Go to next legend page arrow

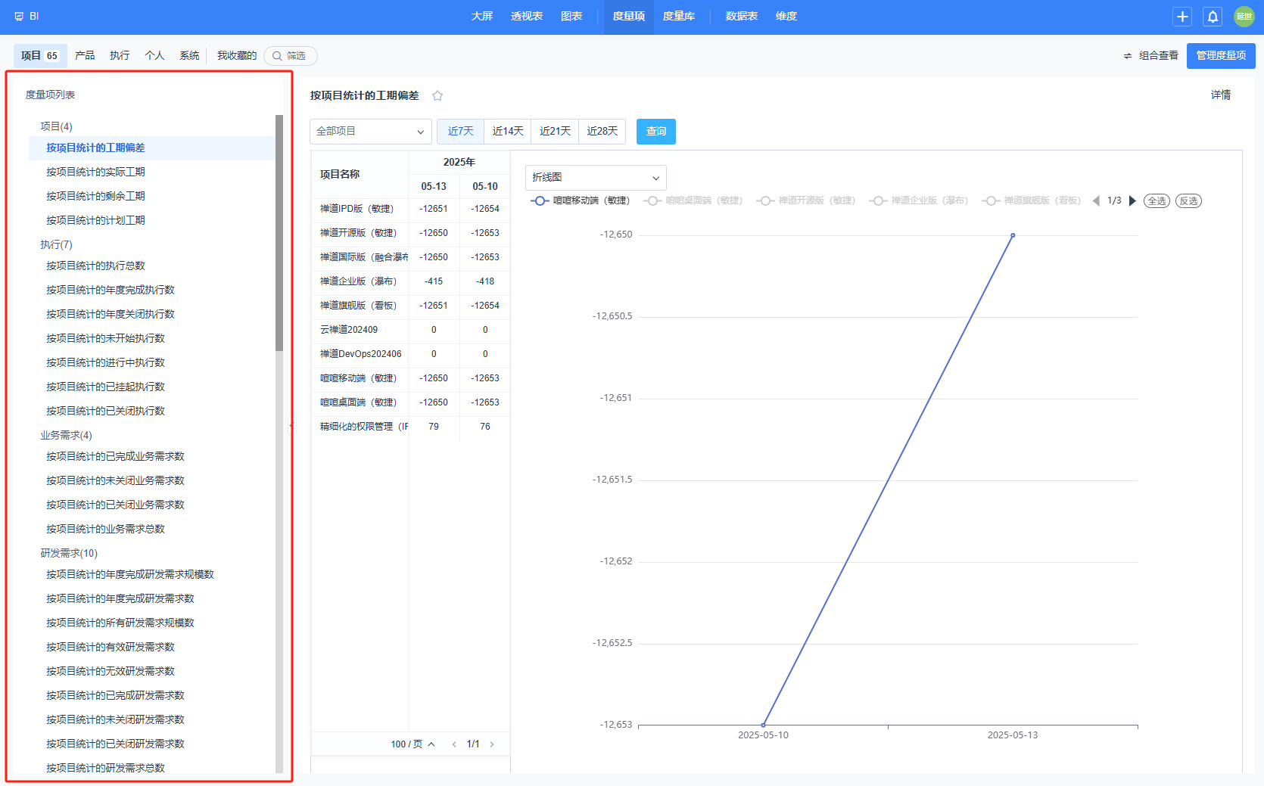coord(1132,201)
